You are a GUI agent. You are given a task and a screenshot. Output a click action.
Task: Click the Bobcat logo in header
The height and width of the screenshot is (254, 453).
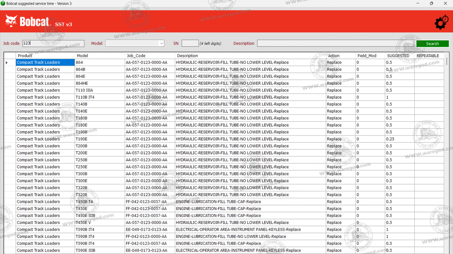pyautogui.click(x=28, y=22)
